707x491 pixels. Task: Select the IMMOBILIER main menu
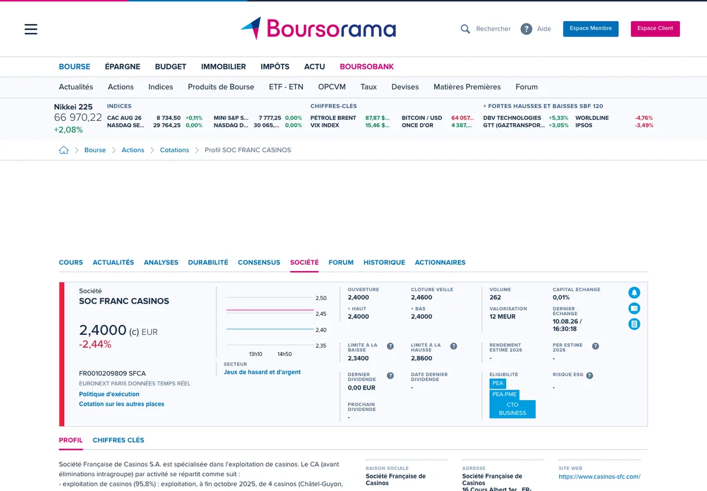click(x=223, y=67)
